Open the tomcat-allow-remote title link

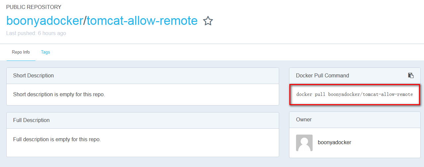click(x=142, y=21)
